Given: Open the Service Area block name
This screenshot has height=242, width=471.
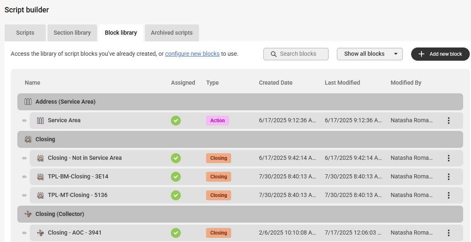Looking at the screenshot, I should 64,120.
